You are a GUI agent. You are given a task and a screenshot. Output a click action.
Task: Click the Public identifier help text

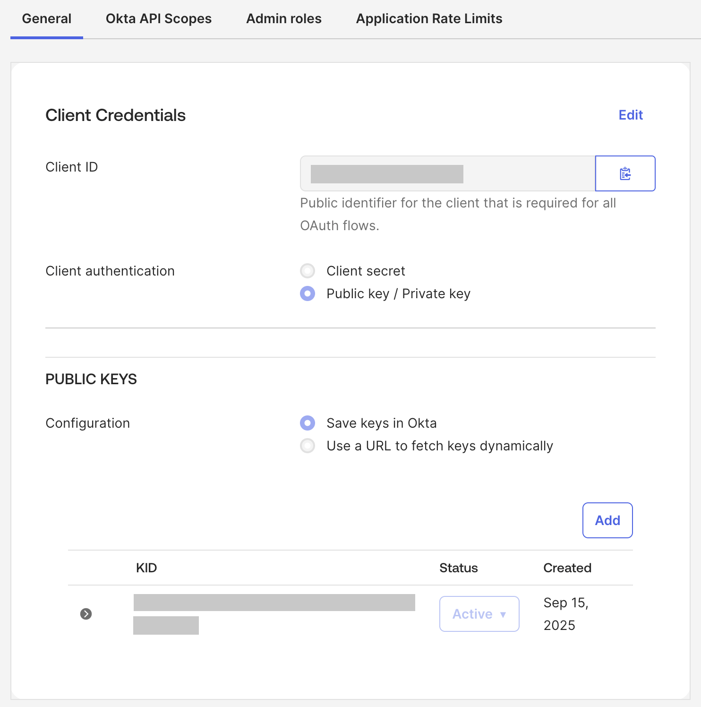pyautogui.click(x=458, y=214)
